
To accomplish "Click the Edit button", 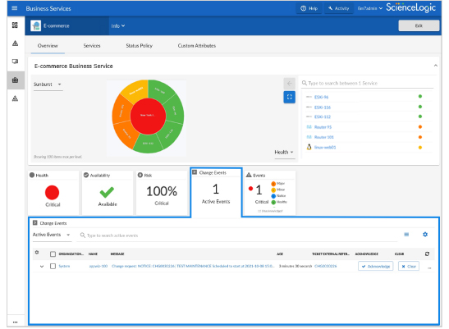I will (x=419, y=25).
